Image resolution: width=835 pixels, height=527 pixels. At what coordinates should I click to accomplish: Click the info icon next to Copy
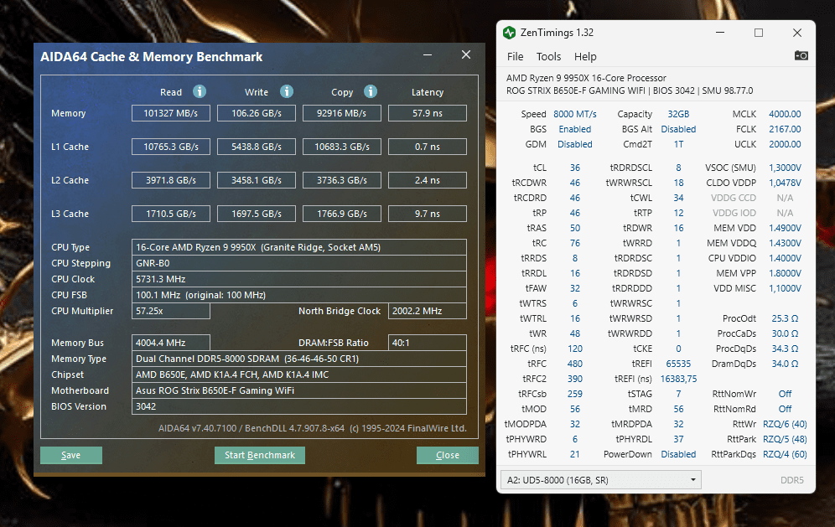point(371,91)
